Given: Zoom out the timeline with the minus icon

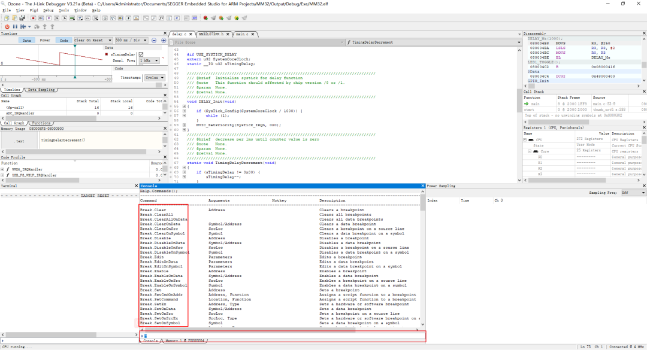Looking at the screenshot, I should 154,41.
